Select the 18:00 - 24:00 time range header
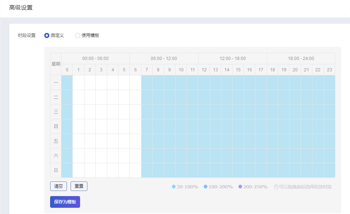The image size is (350, 214). 301,59
